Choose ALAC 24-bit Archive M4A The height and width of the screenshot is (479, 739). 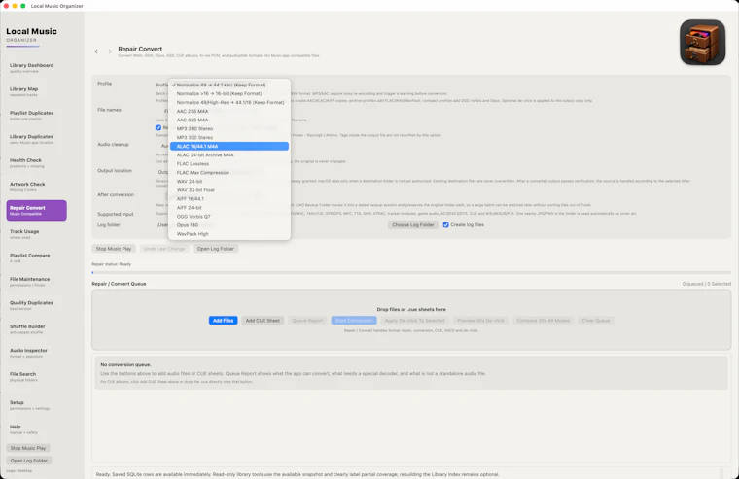[229, 154]
